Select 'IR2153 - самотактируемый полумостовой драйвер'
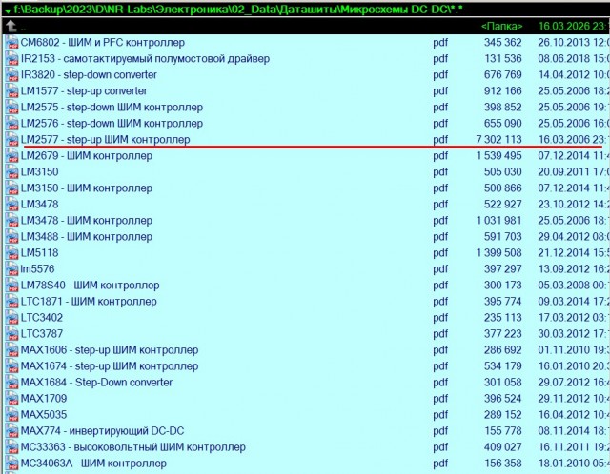Viewport: 610px width, 474px height. point(145,59)
